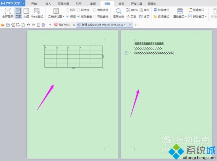
Task: Close the 我的WPS tab
Action: [x=74, y=25]
